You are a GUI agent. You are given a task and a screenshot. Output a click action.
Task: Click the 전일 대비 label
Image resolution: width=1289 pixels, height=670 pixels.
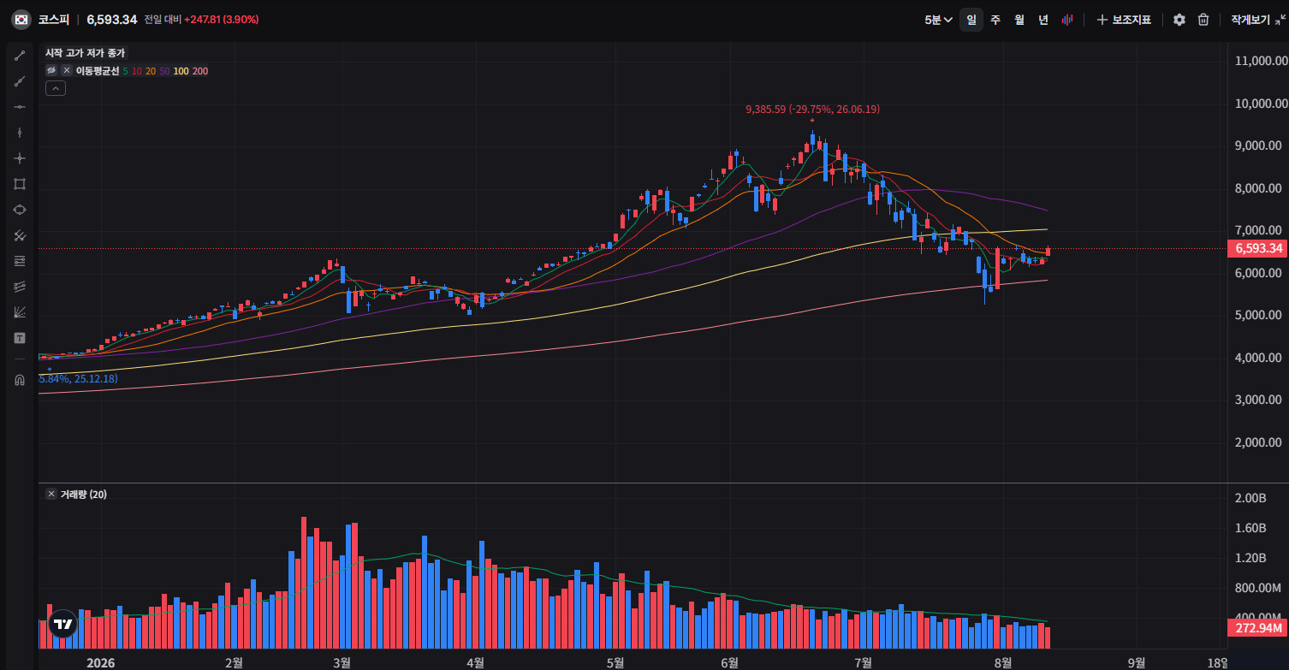coord(162,20)
